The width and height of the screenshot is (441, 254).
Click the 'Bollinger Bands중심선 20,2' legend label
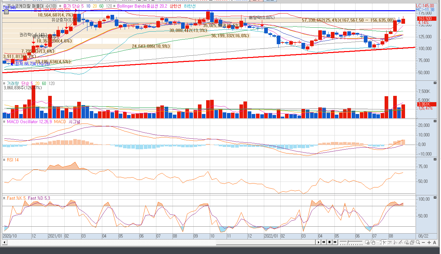click(142, 6)
